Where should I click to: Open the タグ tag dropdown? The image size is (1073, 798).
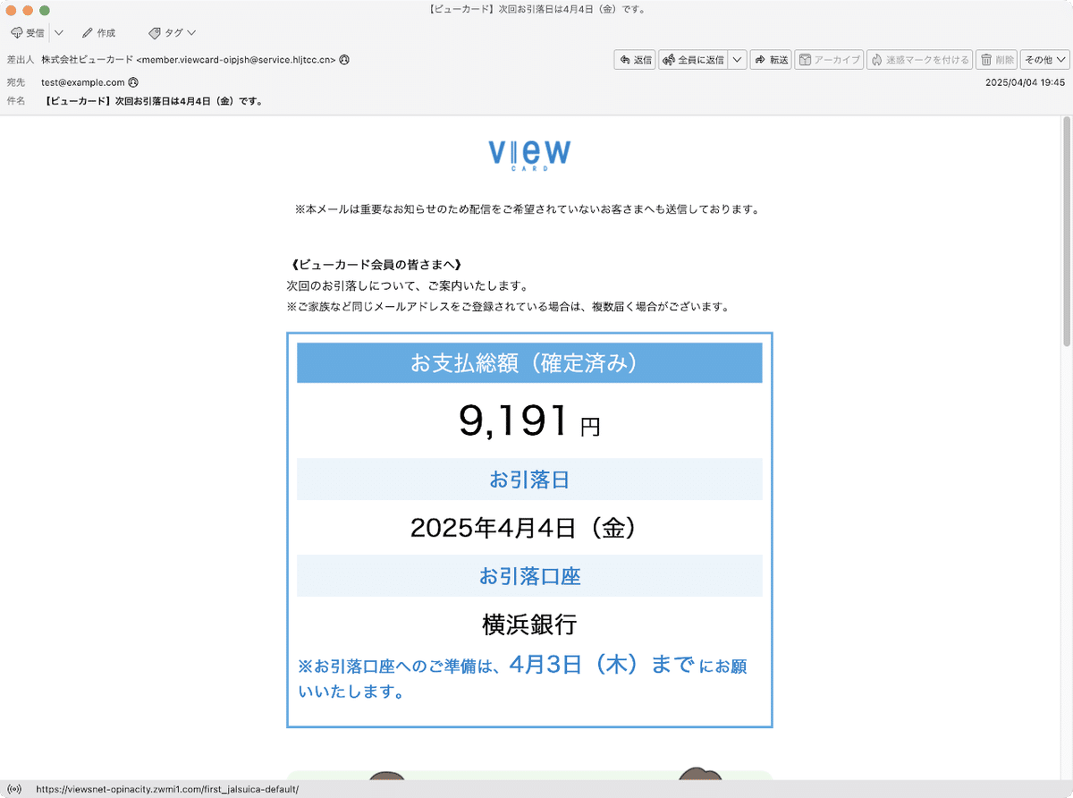click(173, 33)
